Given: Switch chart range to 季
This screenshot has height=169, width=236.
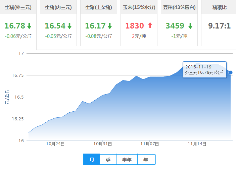Looking at the screenshot, I should tap(108, 160).
